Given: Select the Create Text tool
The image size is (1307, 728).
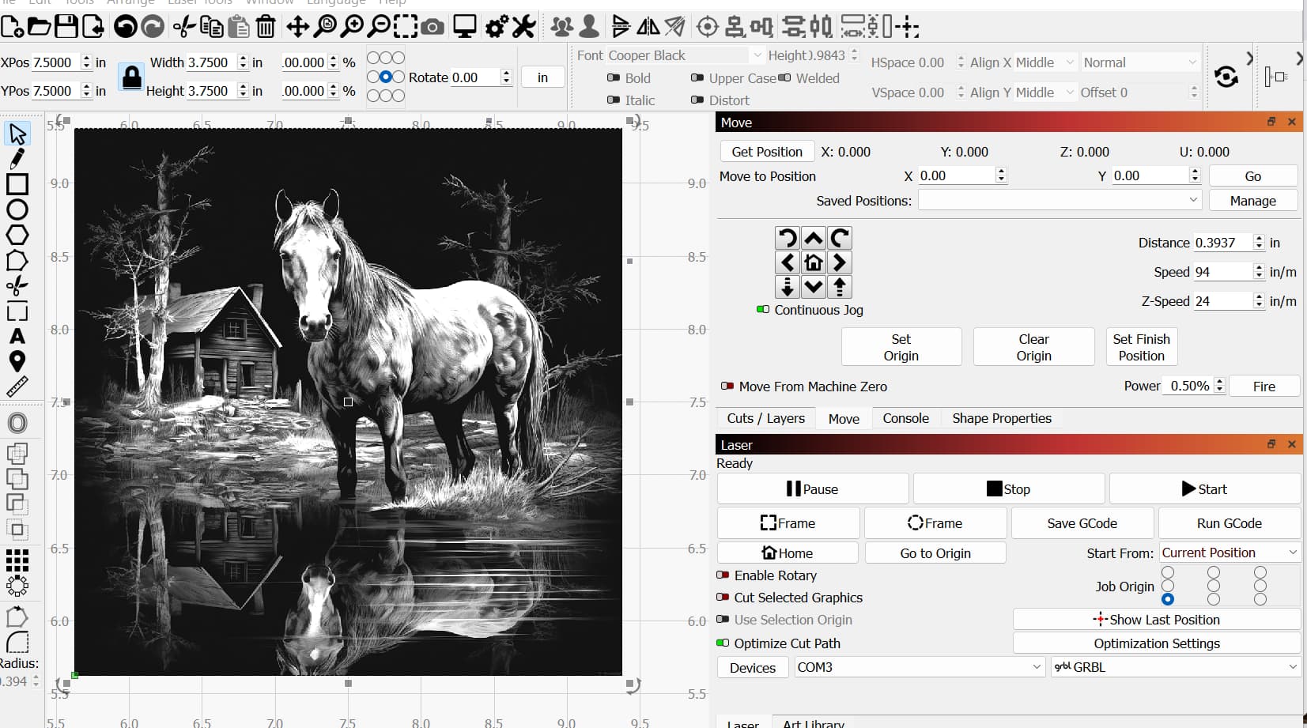Looking at the screenshot, I should click(x=17, y=336).
